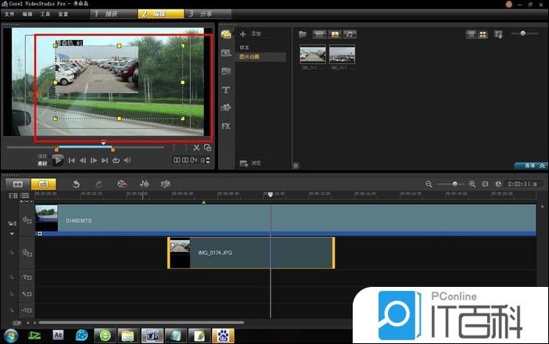
Task: Open the 文件 menu
Action: pos(9,14)
